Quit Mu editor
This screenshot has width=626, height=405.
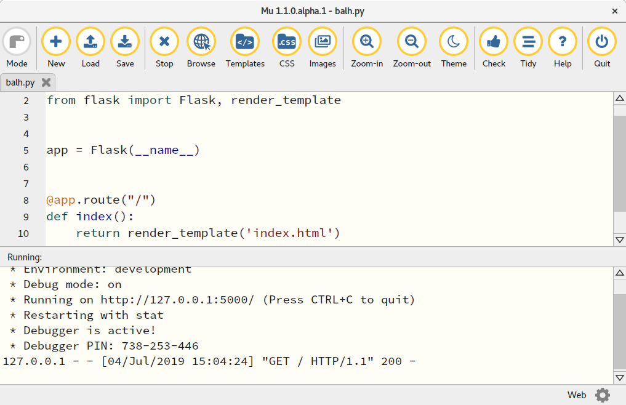602,47
